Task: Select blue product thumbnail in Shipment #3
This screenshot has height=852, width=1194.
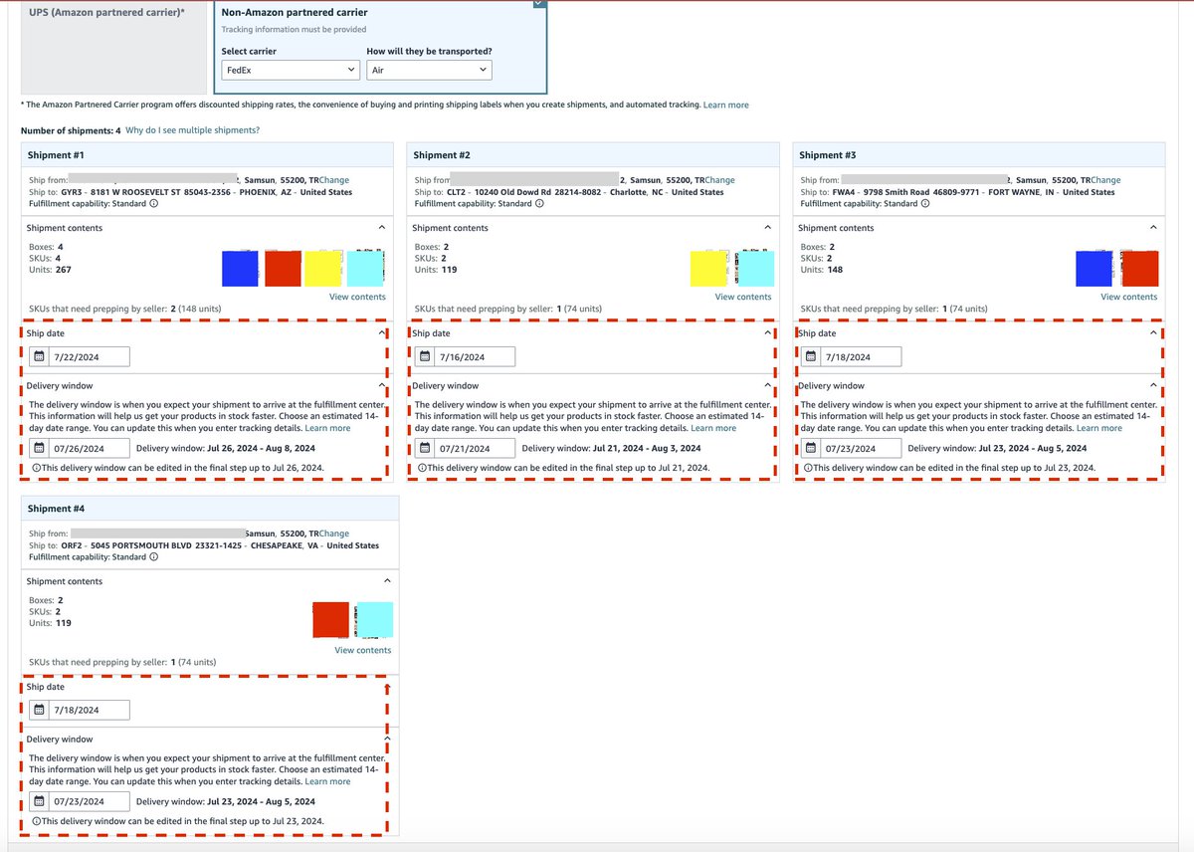Action: 1094,269
